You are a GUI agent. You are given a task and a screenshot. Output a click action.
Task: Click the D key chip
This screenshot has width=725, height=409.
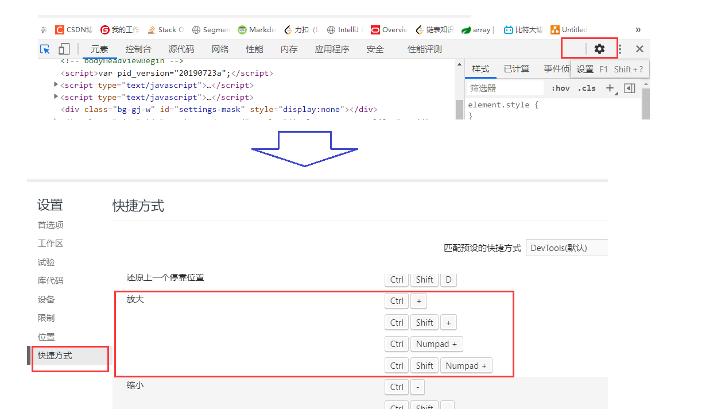(449, 280)
